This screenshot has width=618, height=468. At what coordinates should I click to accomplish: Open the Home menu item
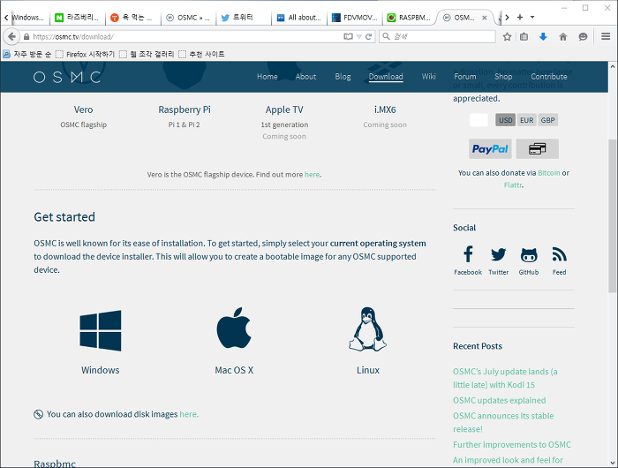click(268, 77)
